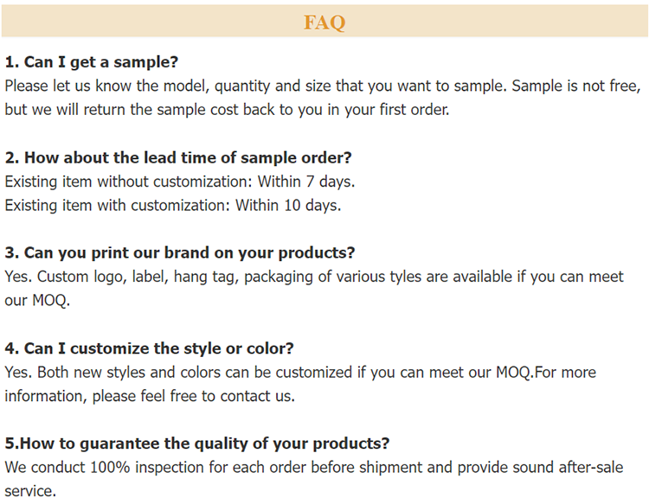The height and width of the screenshot is (504, 649).
Task: Click the final word "service."
Action: 30,491
